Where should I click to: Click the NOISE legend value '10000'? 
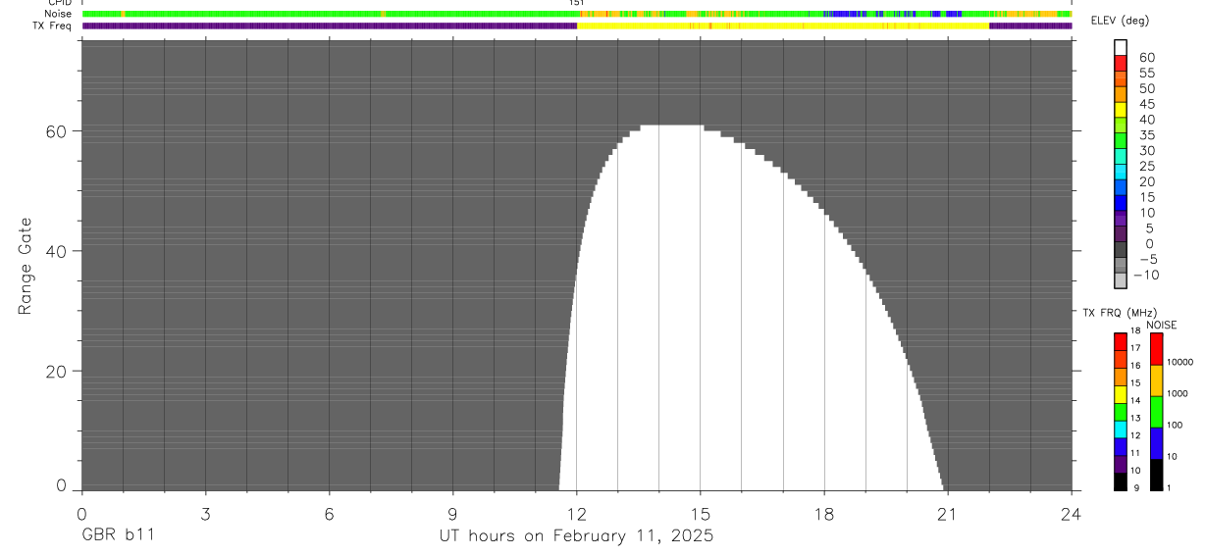click(x=1179, y=362)
